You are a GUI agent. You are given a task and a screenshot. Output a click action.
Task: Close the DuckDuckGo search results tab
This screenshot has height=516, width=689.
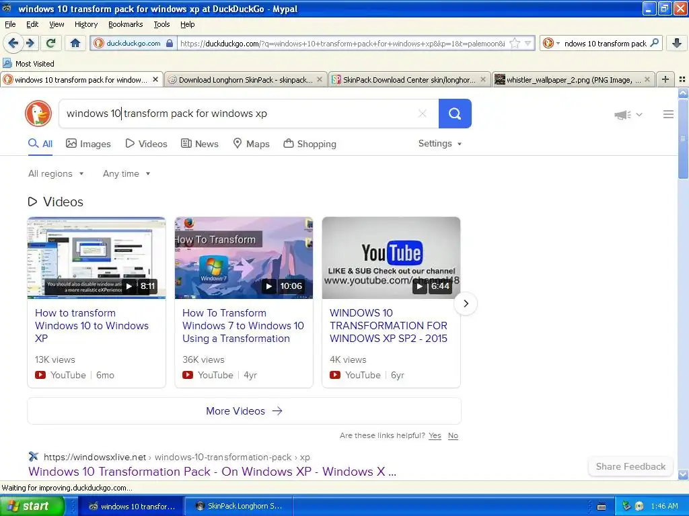click(155, 79)
